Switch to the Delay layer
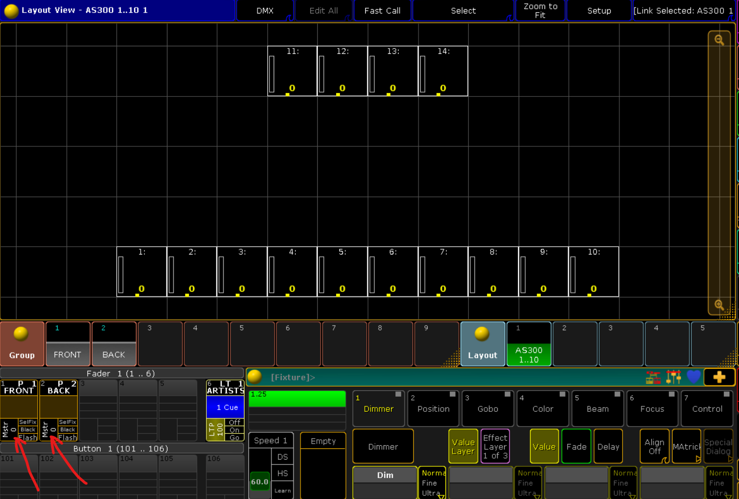 (x=608, y=446)
